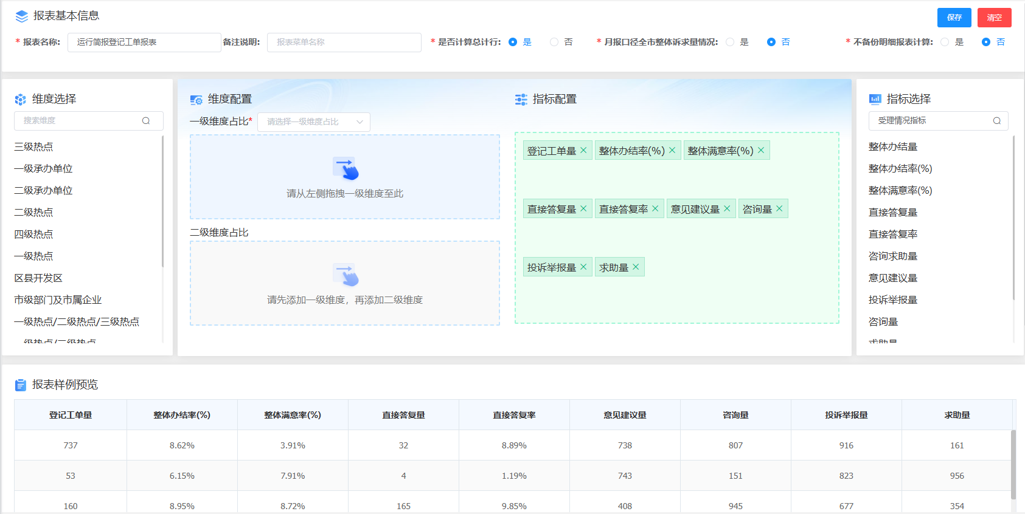The image size is (1025, 514).
Task: Select 直接答复率 in indicator list
Action: point(893,234)
